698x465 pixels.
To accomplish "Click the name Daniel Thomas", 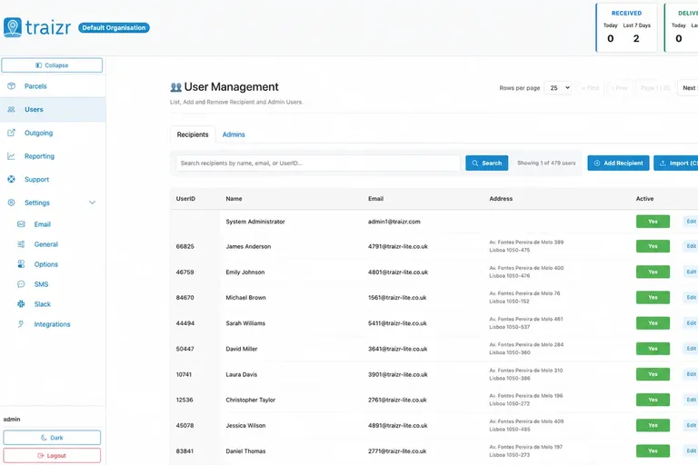I will [x=245, y=451].
